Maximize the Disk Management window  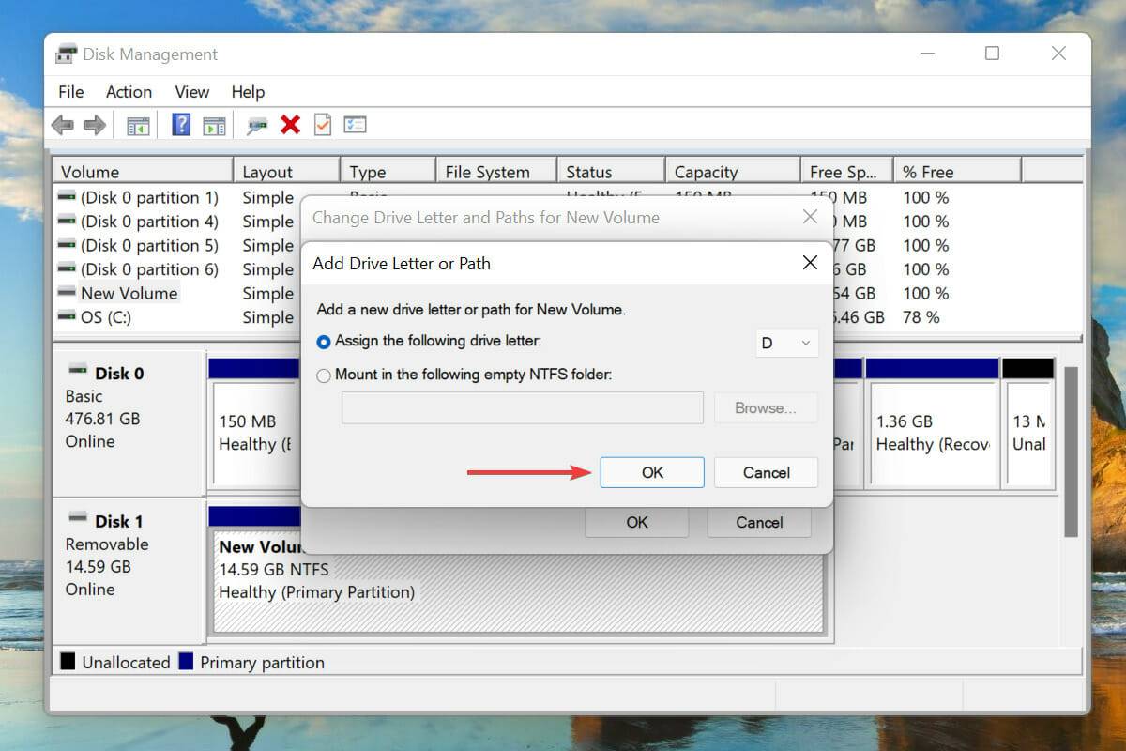pos(992,54)
